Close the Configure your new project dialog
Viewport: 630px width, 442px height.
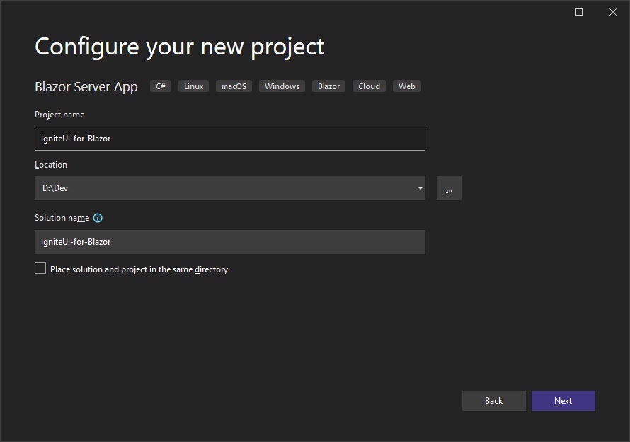coord(612,12)
